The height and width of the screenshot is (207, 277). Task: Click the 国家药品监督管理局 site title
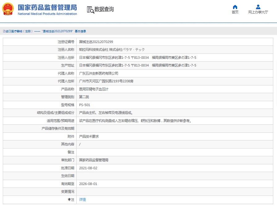point(47,7)
